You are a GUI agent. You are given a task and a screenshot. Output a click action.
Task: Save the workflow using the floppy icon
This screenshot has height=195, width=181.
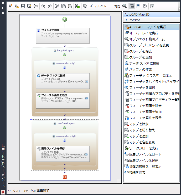pyautogui.click(x=23, y=6)
